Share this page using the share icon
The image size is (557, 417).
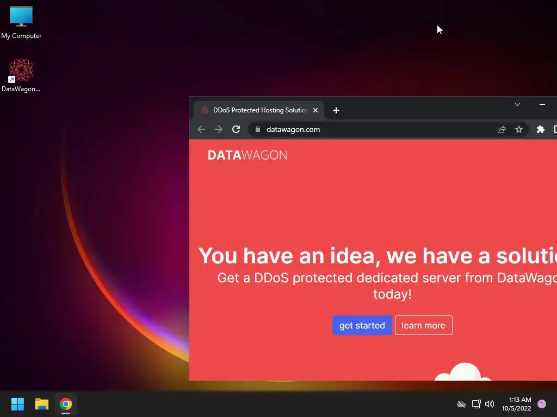[502, 129]
